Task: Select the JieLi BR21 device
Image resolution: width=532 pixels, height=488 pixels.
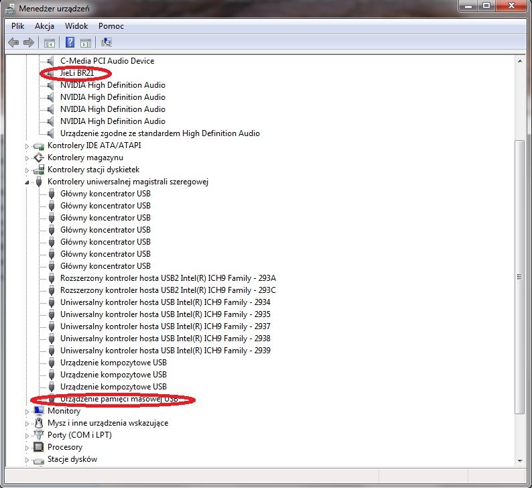Action: [x=76, y=73]
